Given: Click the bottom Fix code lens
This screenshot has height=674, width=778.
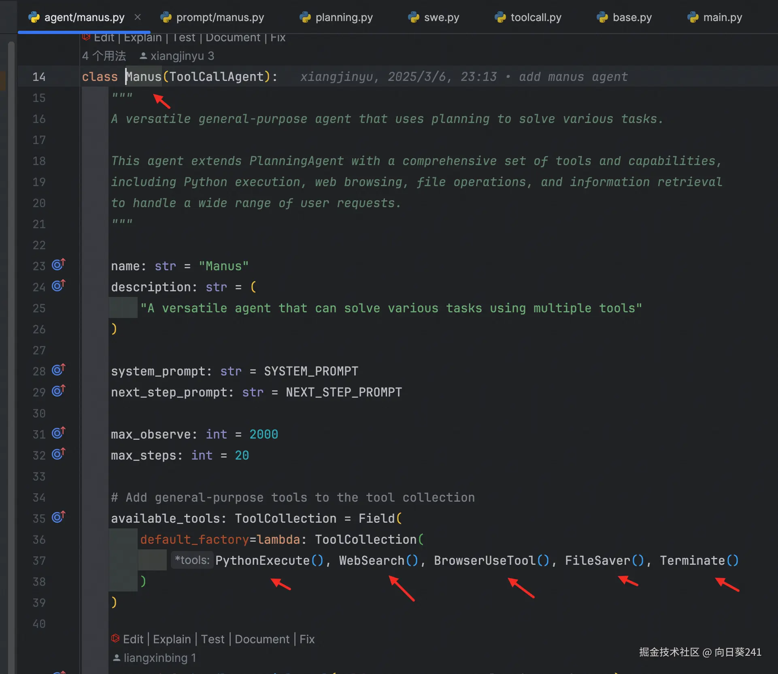Looking at the screenshot, I should (307, 639).
